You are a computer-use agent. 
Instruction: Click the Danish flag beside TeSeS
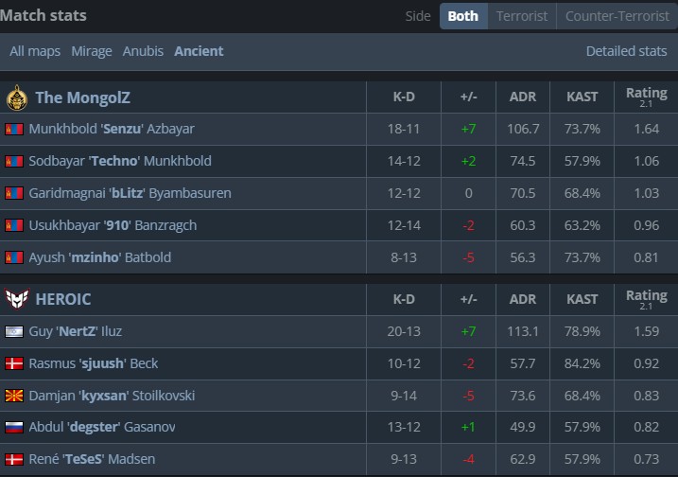(14, 460)
